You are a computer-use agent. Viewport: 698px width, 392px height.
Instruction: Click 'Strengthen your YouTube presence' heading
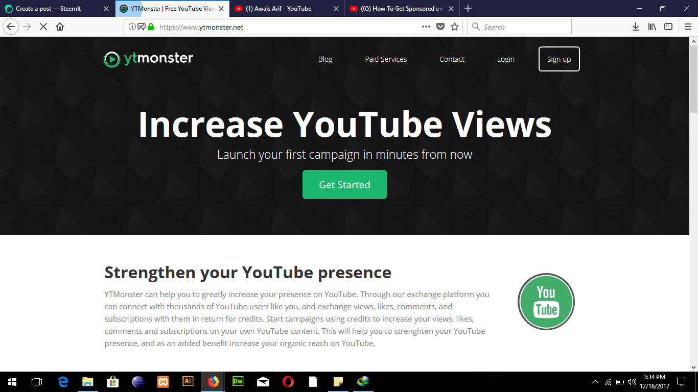pos(248,273)
